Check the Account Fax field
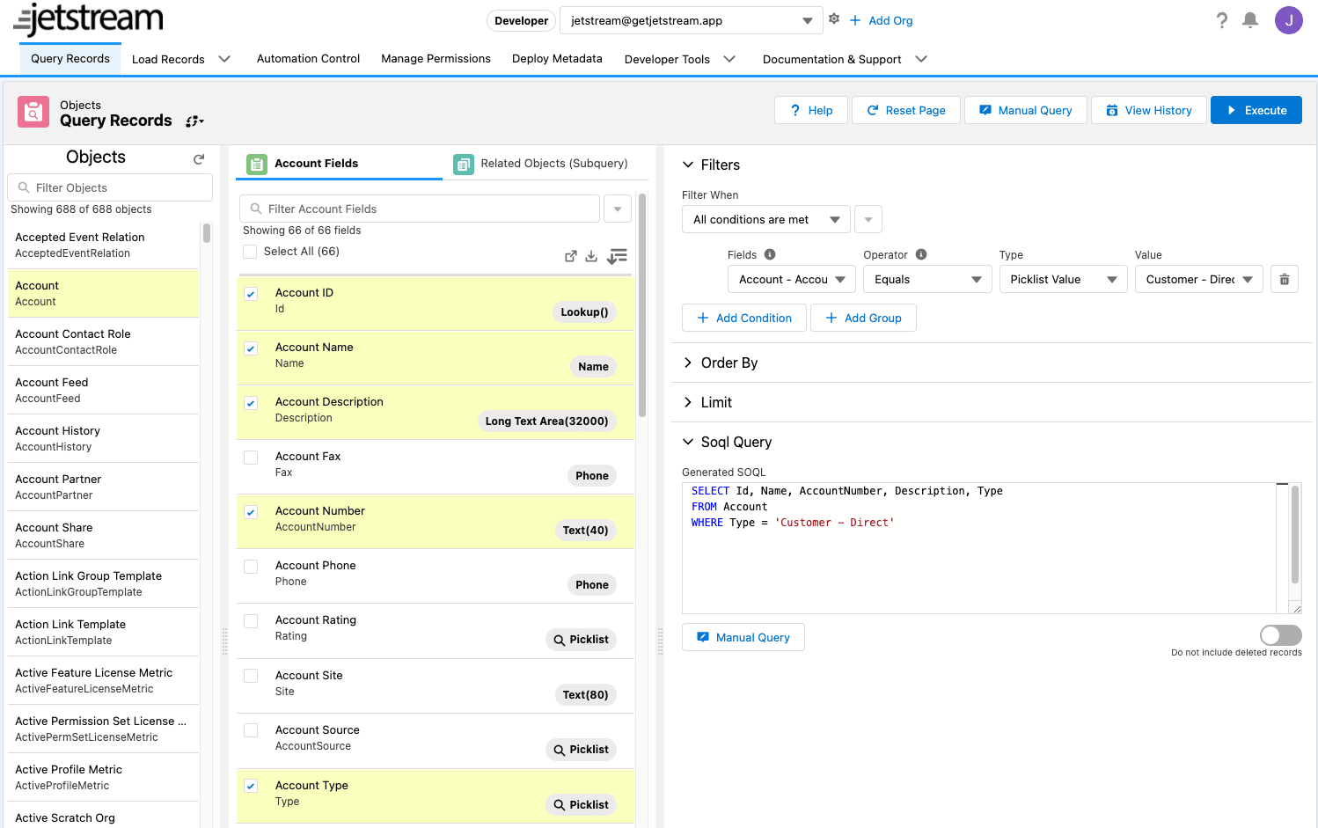 click(251, 458)
